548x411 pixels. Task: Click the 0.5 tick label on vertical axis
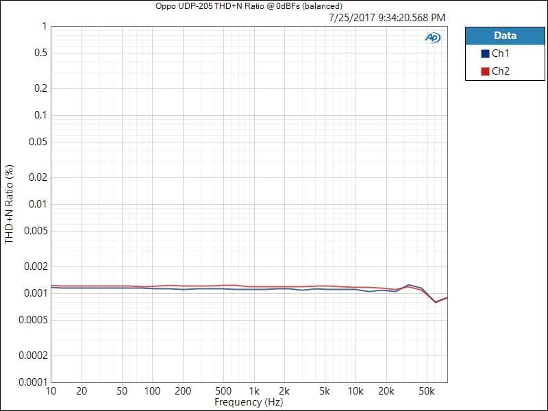40,53
